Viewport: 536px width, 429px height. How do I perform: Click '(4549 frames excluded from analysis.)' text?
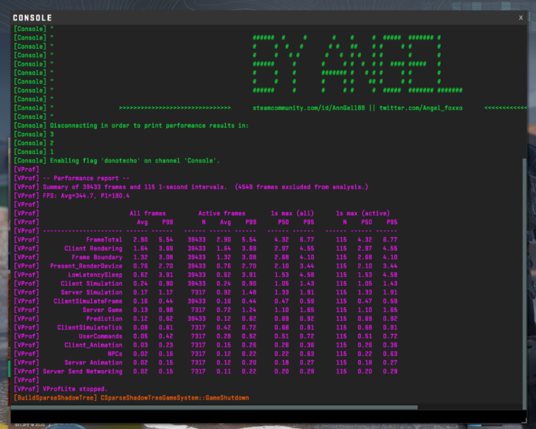coord(302,187)
